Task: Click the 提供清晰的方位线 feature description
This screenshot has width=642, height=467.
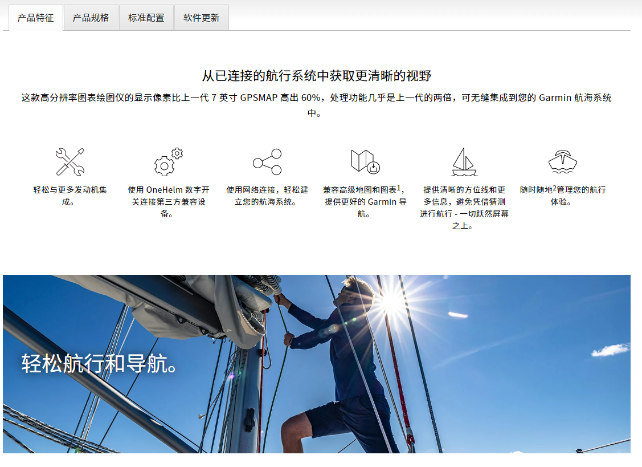Action: coord(464,208)
